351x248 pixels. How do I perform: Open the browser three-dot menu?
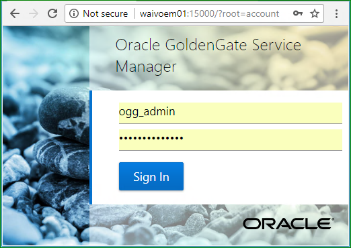coord(336,13)
